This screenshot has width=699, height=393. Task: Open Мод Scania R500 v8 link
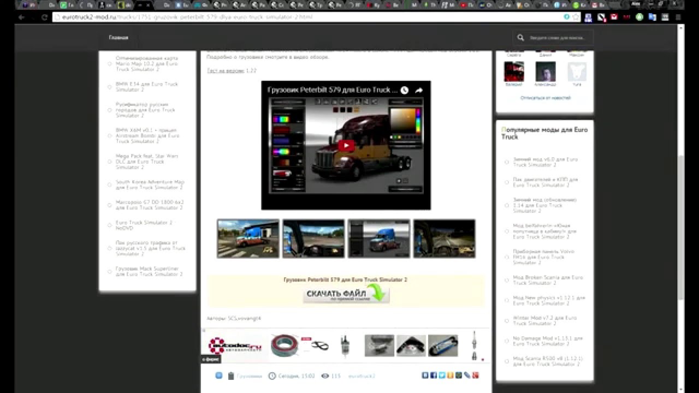[548, 361]
